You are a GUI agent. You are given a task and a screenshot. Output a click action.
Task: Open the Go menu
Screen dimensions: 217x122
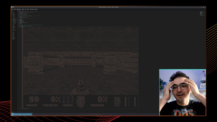click(26, 9)
